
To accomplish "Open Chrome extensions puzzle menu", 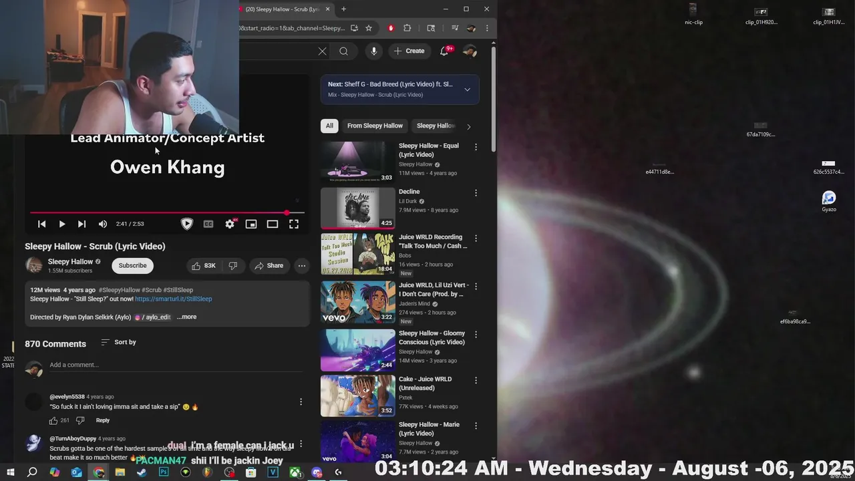I will tap(407, 28).
